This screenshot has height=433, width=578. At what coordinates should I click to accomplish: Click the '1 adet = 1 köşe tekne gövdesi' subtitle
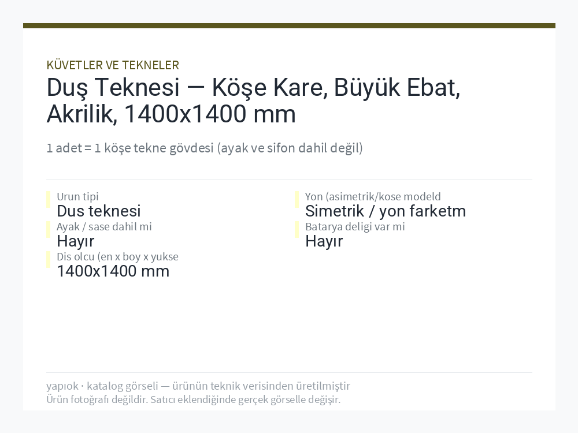click(x=205, y=148)
